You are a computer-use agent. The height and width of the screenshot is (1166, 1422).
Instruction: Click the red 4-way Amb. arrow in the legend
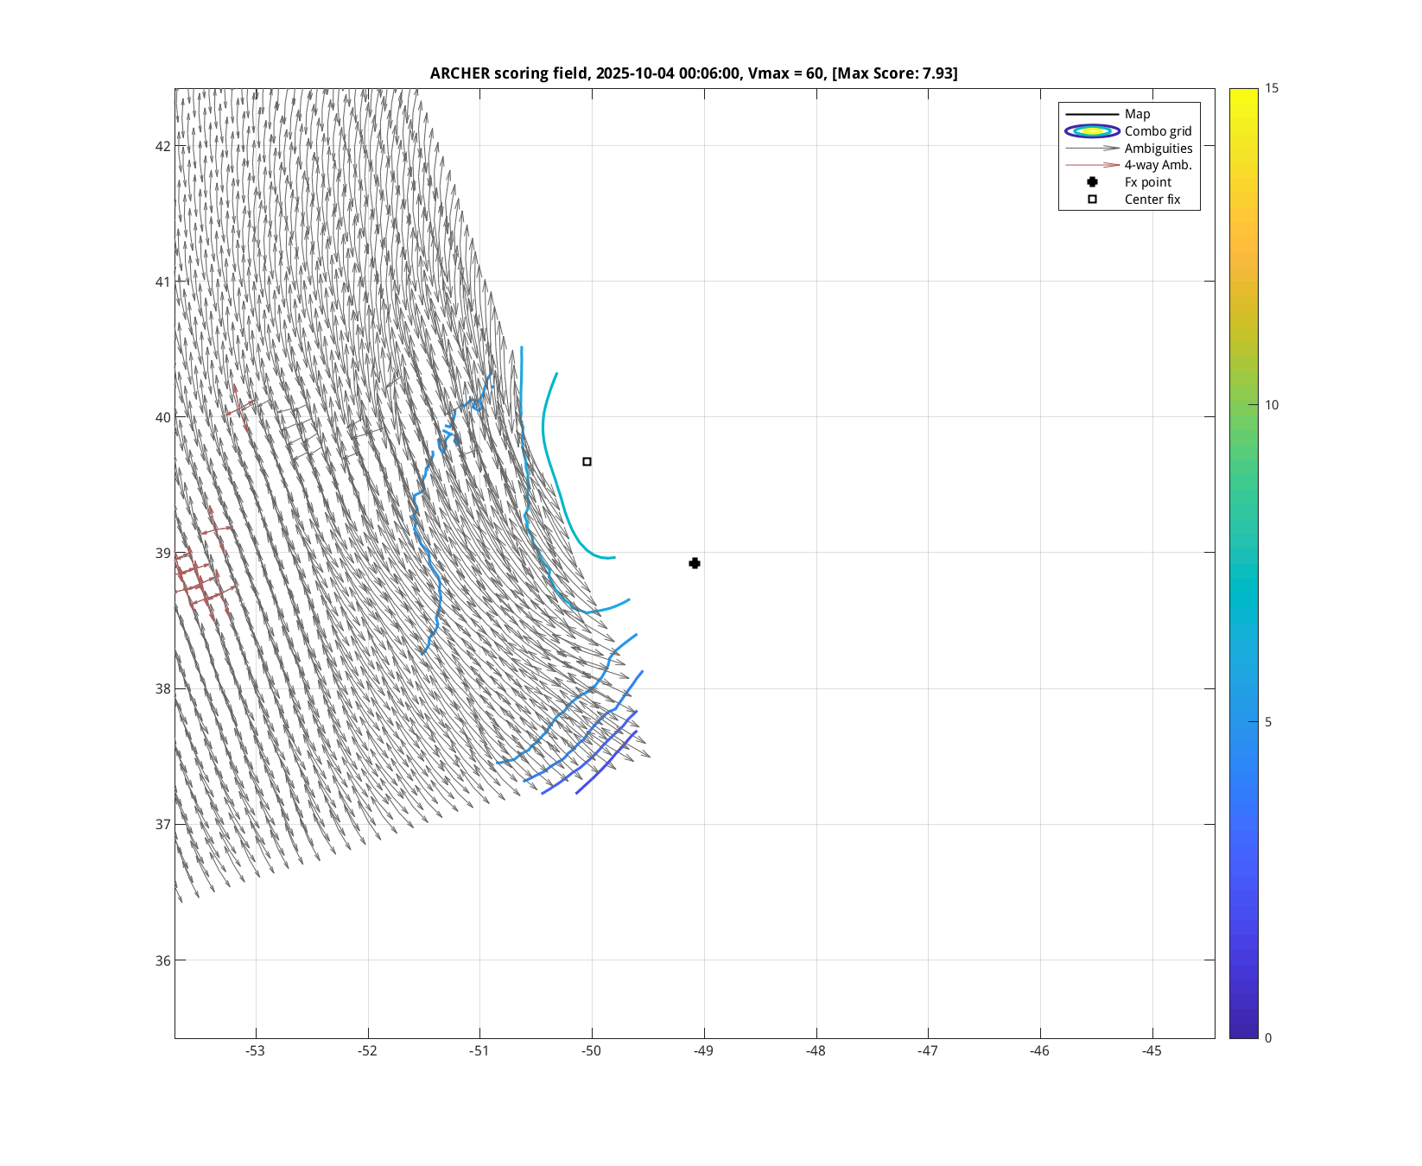point(1092,165)
